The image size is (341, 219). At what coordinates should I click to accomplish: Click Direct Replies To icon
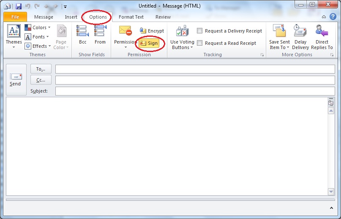click(322, 37)
